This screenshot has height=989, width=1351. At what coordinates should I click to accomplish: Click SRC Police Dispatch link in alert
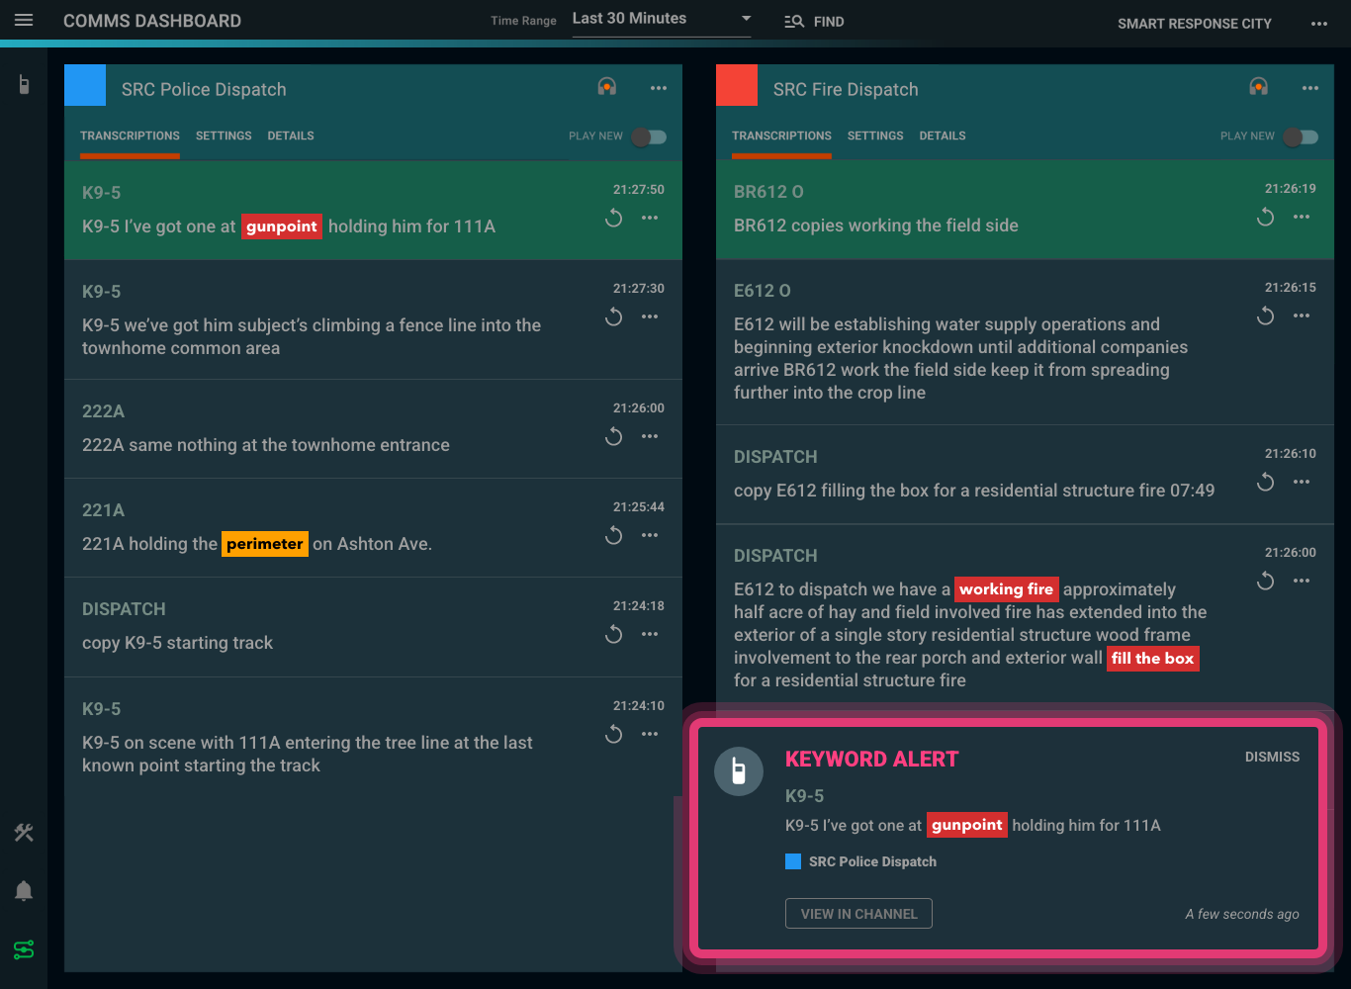(872, 862)
